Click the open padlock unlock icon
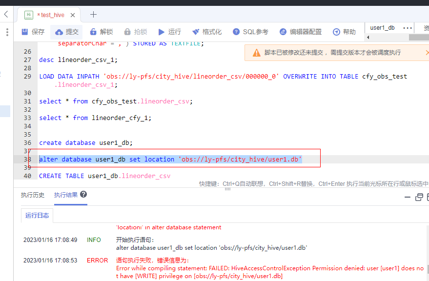Viewport: 429px width, 281px height. [x=93, y=32]
